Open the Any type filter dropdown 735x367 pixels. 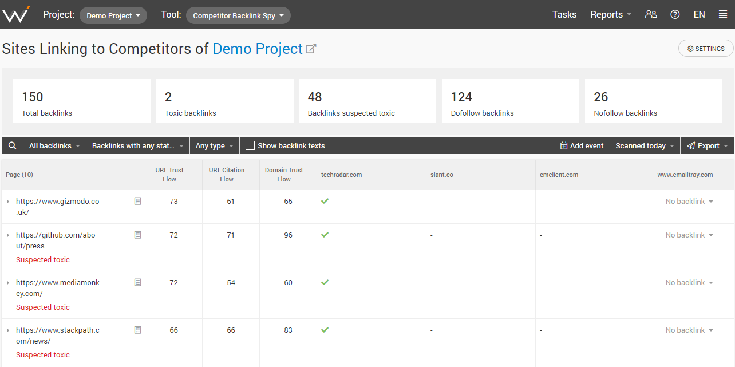tap(214, 146)
